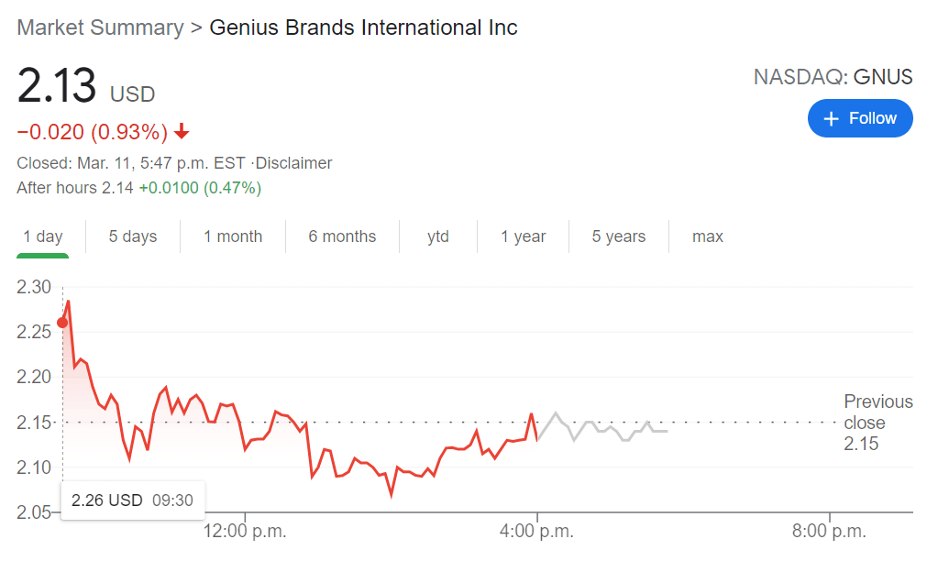Screen dimensions: 938x561
Task: Select the 1 month range tab
Action: pyautogui.click(x=233, y=236)
